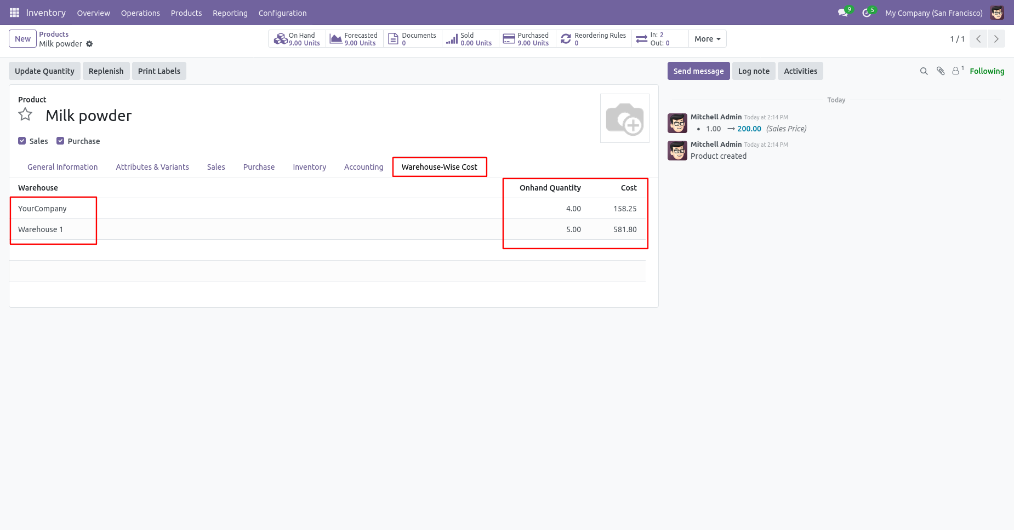
Task: Click the New button
Action: [22, 39]
